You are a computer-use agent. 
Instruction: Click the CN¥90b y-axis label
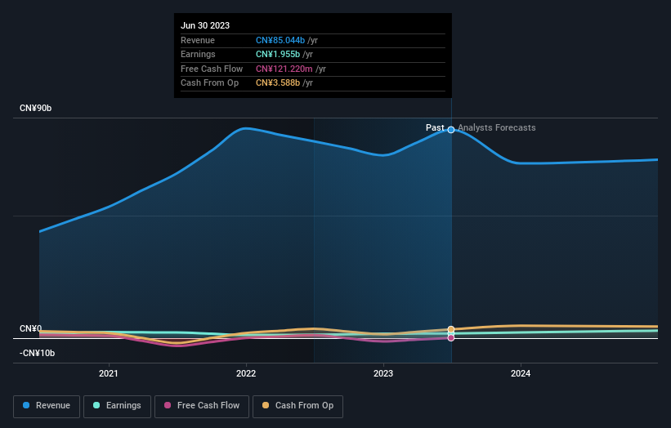(35, 108)
